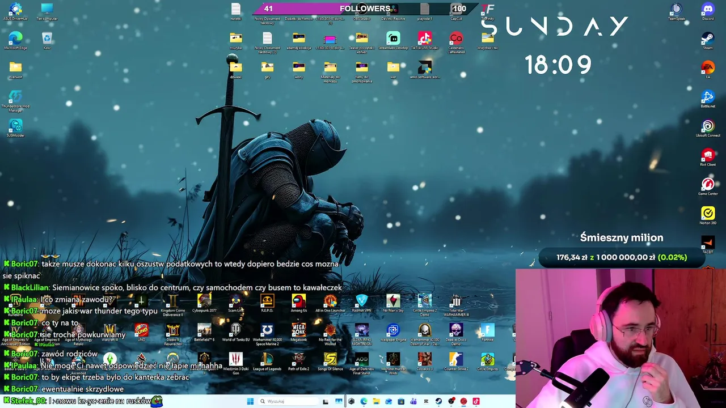Select the Counter-Strike 2 shortcut
The width and height of the screenshot is (726, 408).
tap(456, 362)
